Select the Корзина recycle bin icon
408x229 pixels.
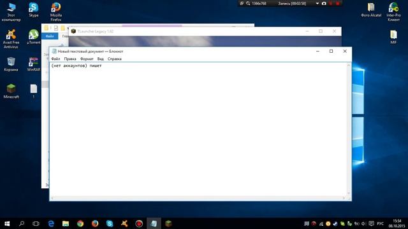(11, 64)
